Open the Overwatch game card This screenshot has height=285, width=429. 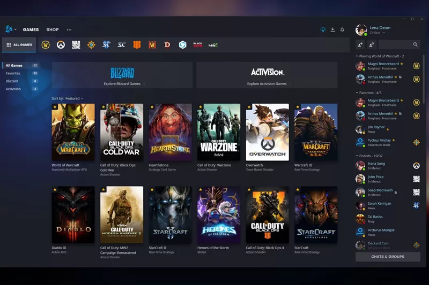(x=267, y=132)
